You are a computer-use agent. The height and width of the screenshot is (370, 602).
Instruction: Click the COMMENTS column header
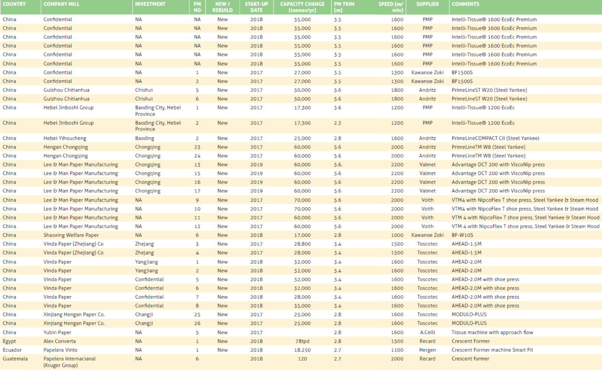465,4
